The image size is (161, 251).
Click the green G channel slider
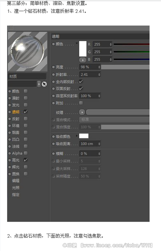tap(132, 52)
